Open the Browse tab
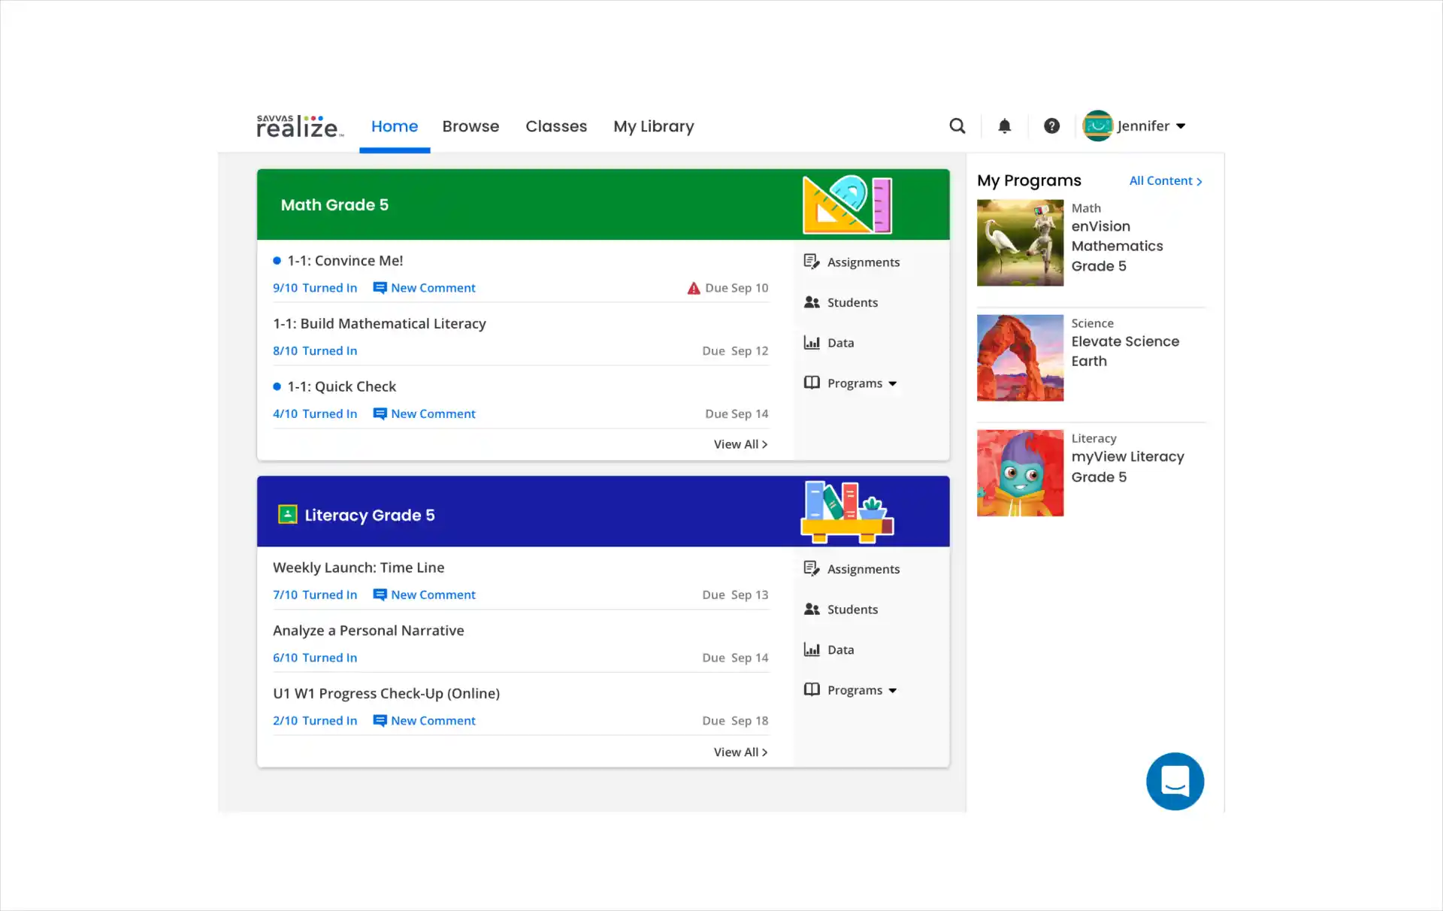 point(470,126)
